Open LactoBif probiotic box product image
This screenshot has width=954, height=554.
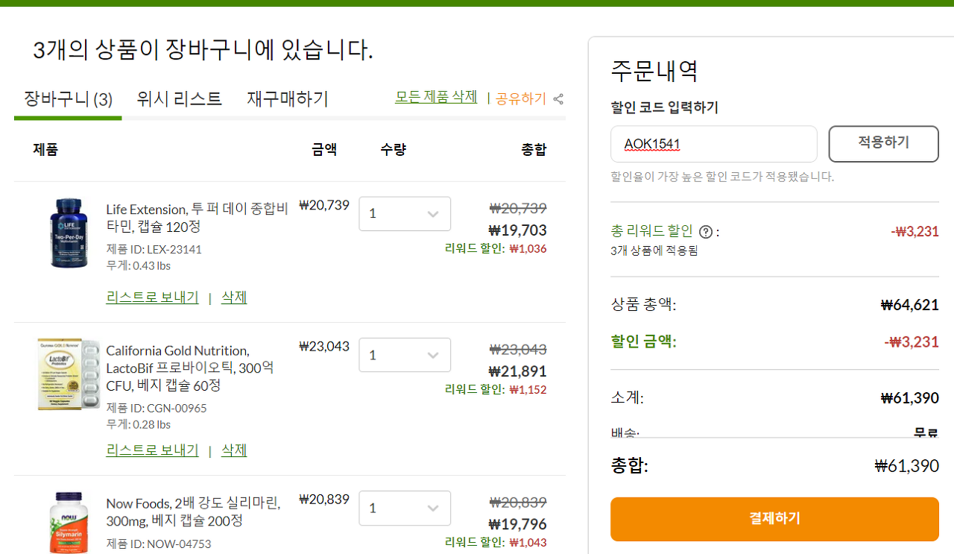click(x=69, y=374)
